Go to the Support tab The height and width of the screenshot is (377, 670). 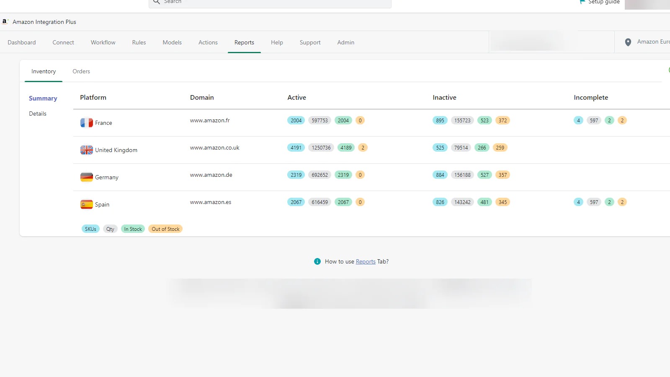pos(310,42)
